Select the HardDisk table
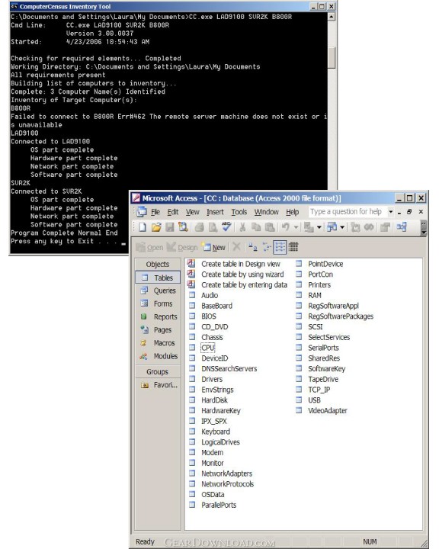This screenshot has height=549, width=439. (214, 400)
